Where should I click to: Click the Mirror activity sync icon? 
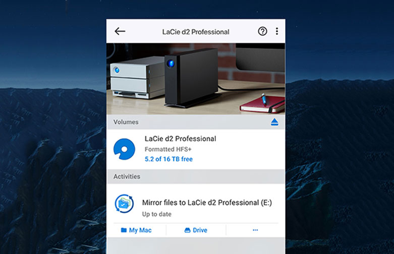(x=124, y=204)
